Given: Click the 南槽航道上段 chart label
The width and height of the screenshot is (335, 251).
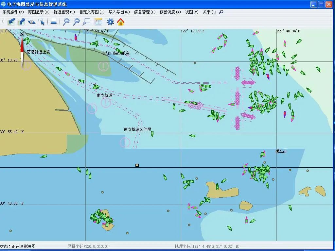Looking at the screenshot, I should [39, 52].
